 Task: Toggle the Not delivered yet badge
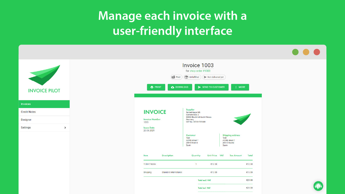(x=214, y=77)
